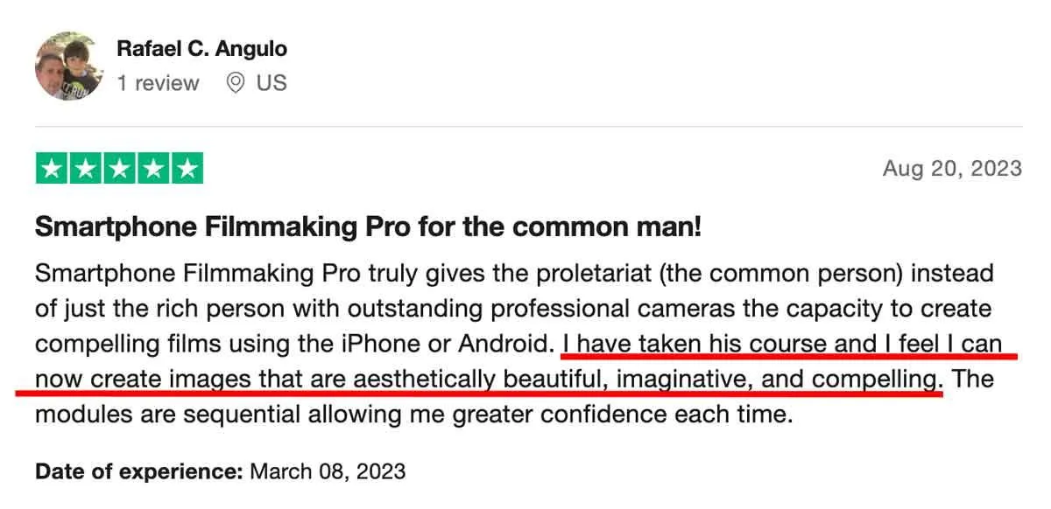Click the second green rating star
Image resolution: width=1051 pixels, height=509 pixels.
86,168
